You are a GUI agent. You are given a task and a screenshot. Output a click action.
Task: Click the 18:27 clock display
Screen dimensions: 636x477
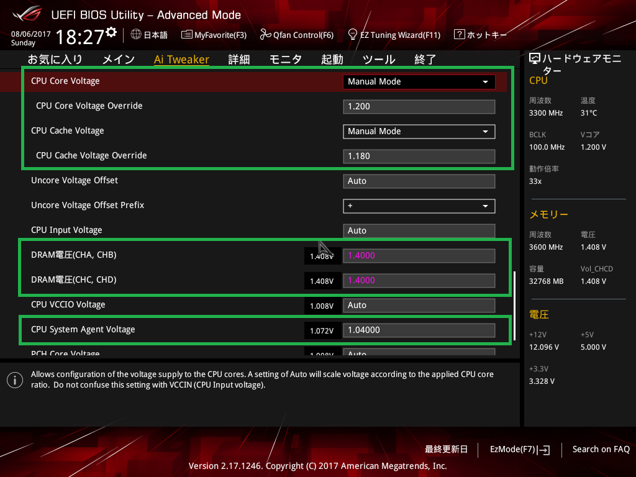pos(80,37)
